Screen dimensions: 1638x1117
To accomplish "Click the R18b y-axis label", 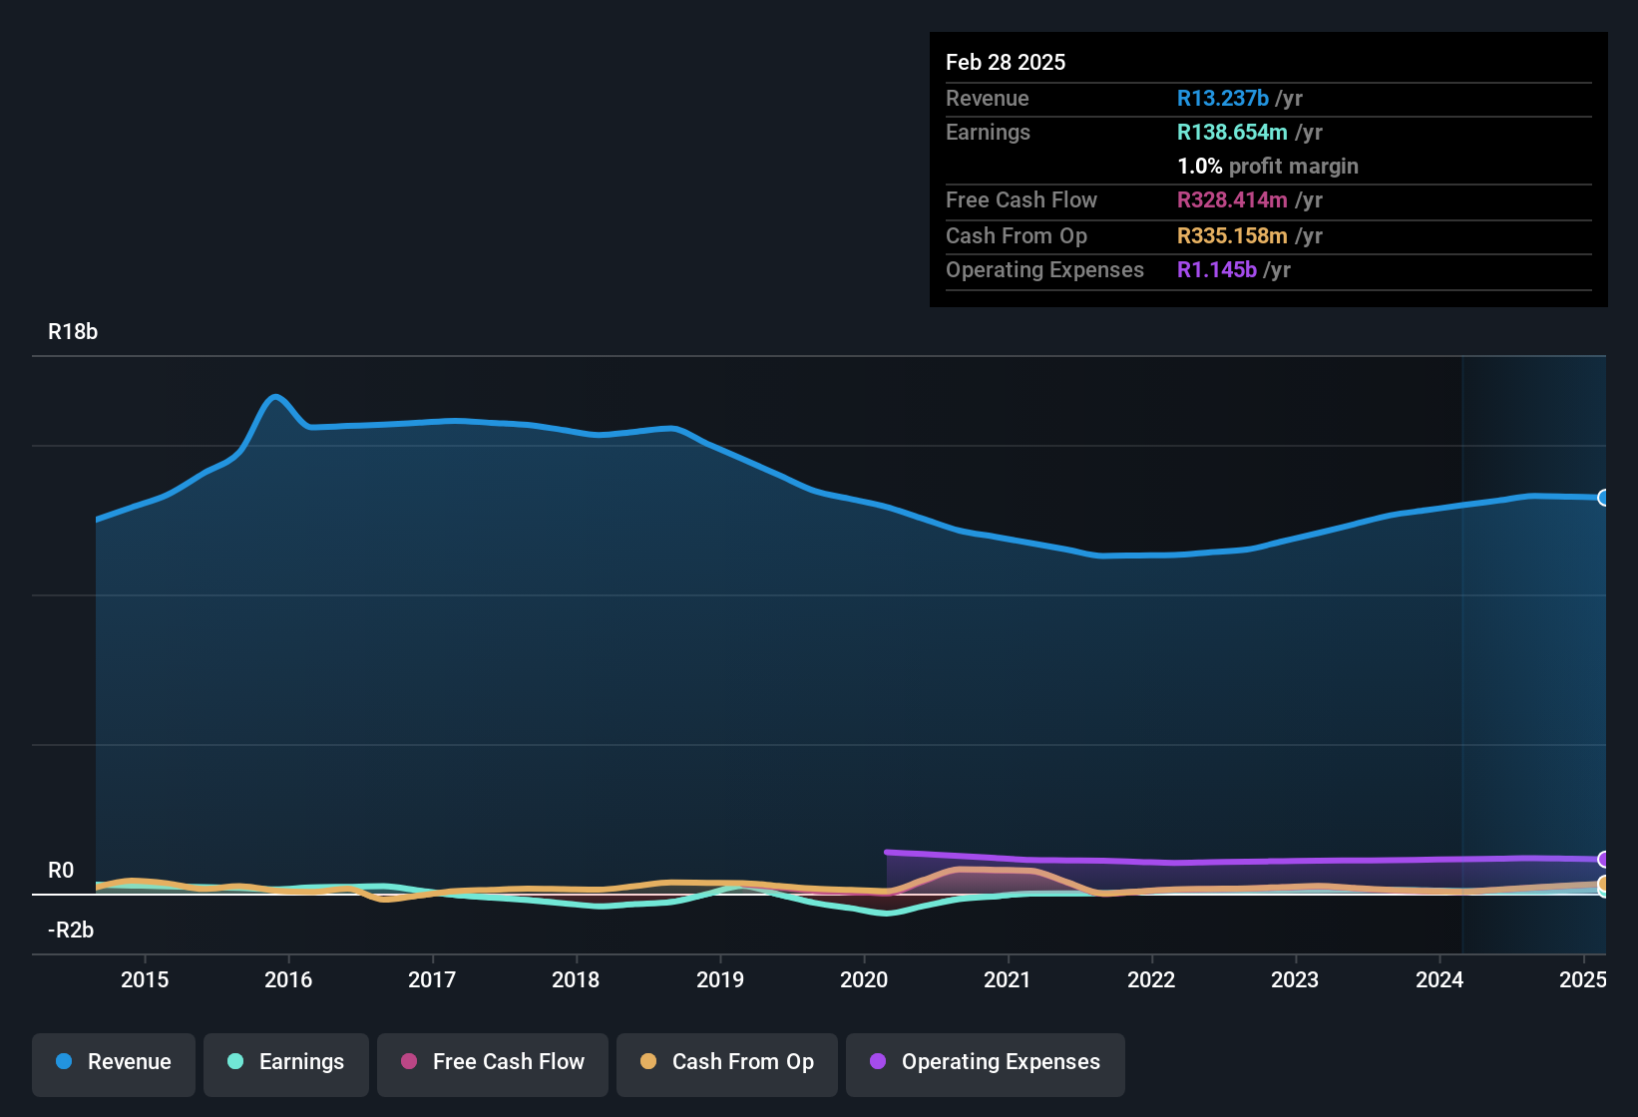I will click(73, 332).
